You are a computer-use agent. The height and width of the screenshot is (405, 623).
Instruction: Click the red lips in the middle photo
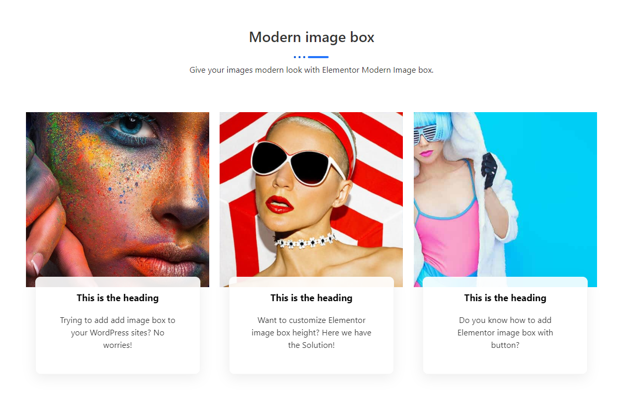282,204
